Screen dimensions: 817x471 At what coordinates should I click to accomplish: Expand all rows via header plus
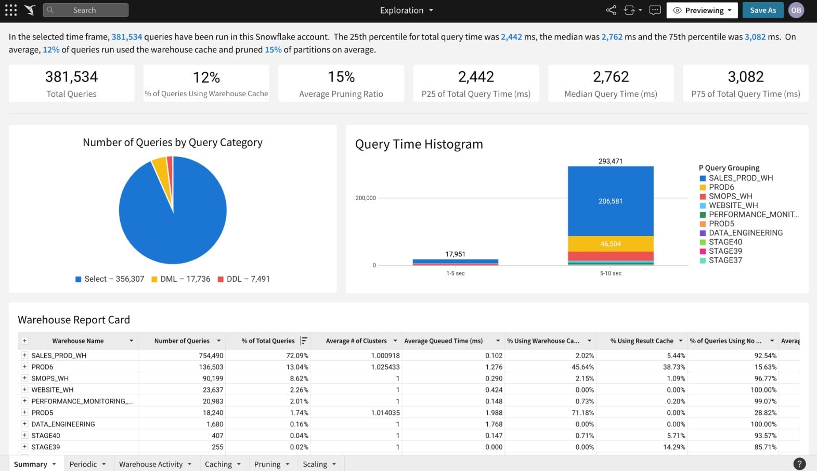pos(24,341)
